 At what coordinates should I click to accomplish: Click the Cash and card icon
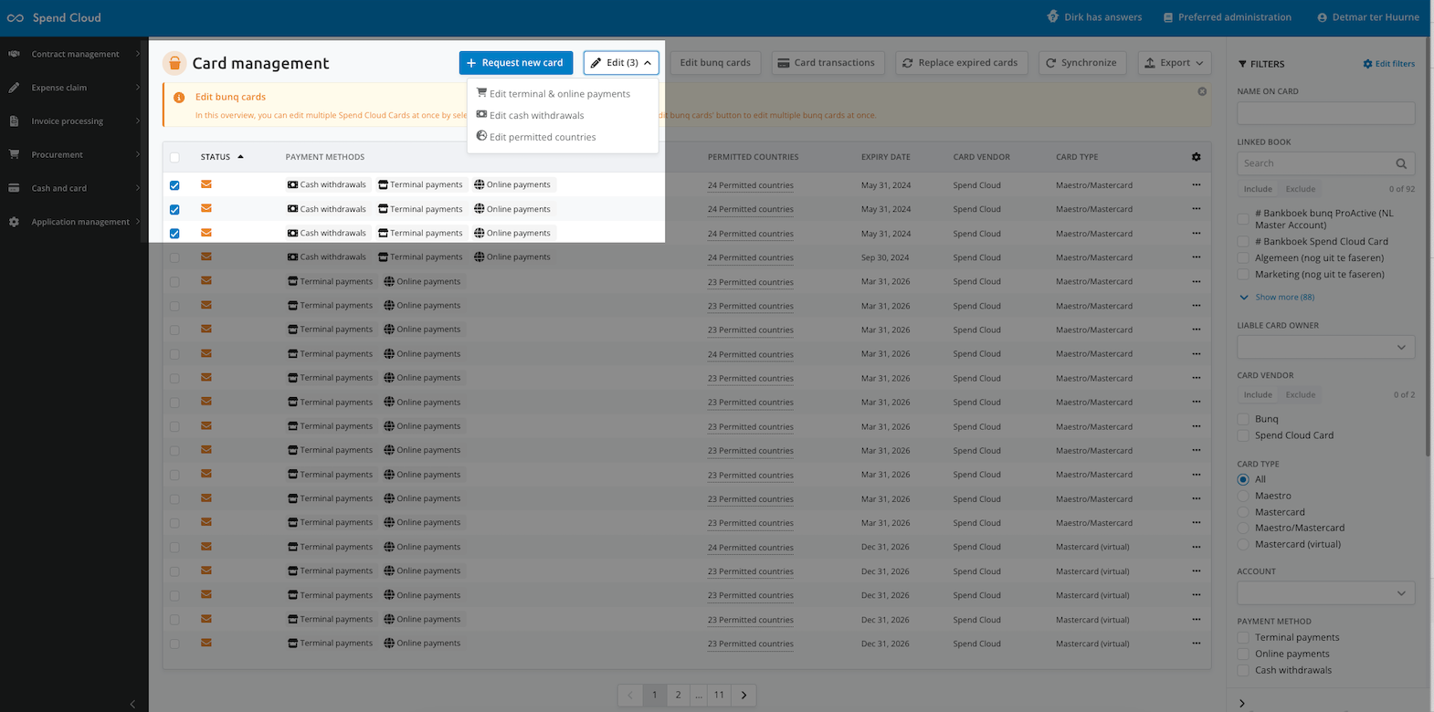[x=14, y=188]
